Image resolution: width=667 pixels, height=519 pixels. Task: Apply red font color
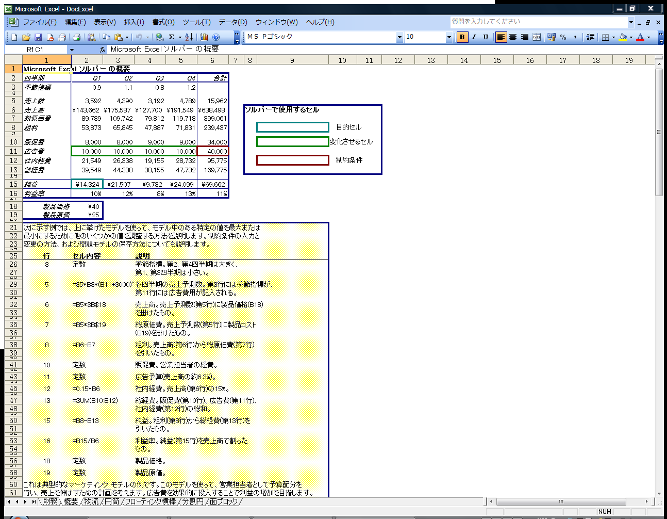click(640, 37)
